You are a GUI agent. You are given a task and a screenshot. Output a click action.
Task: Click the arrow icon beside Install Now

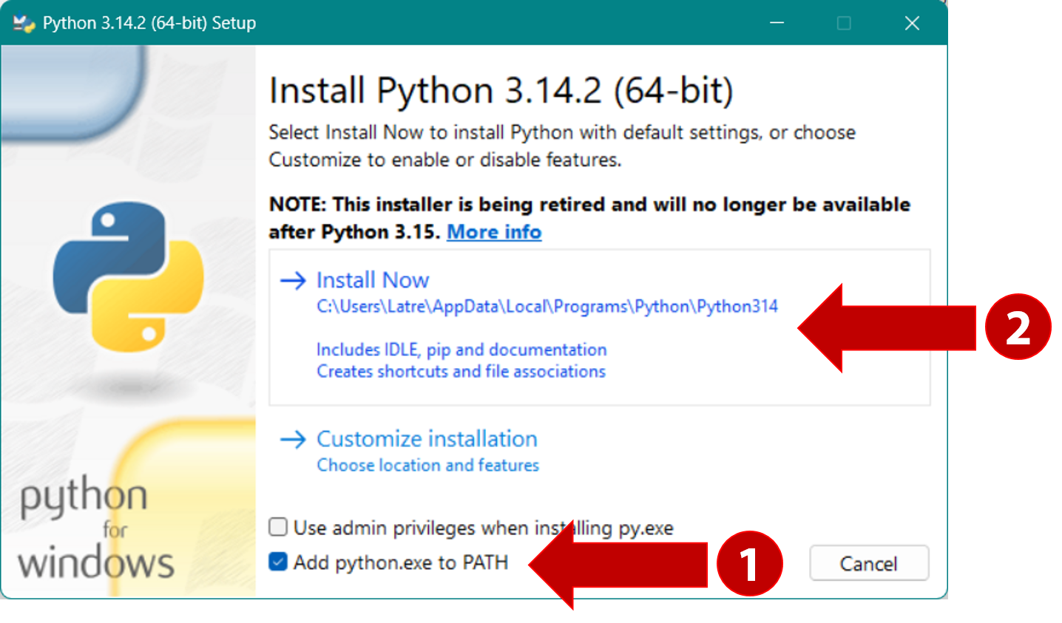(x=293, y=281)
